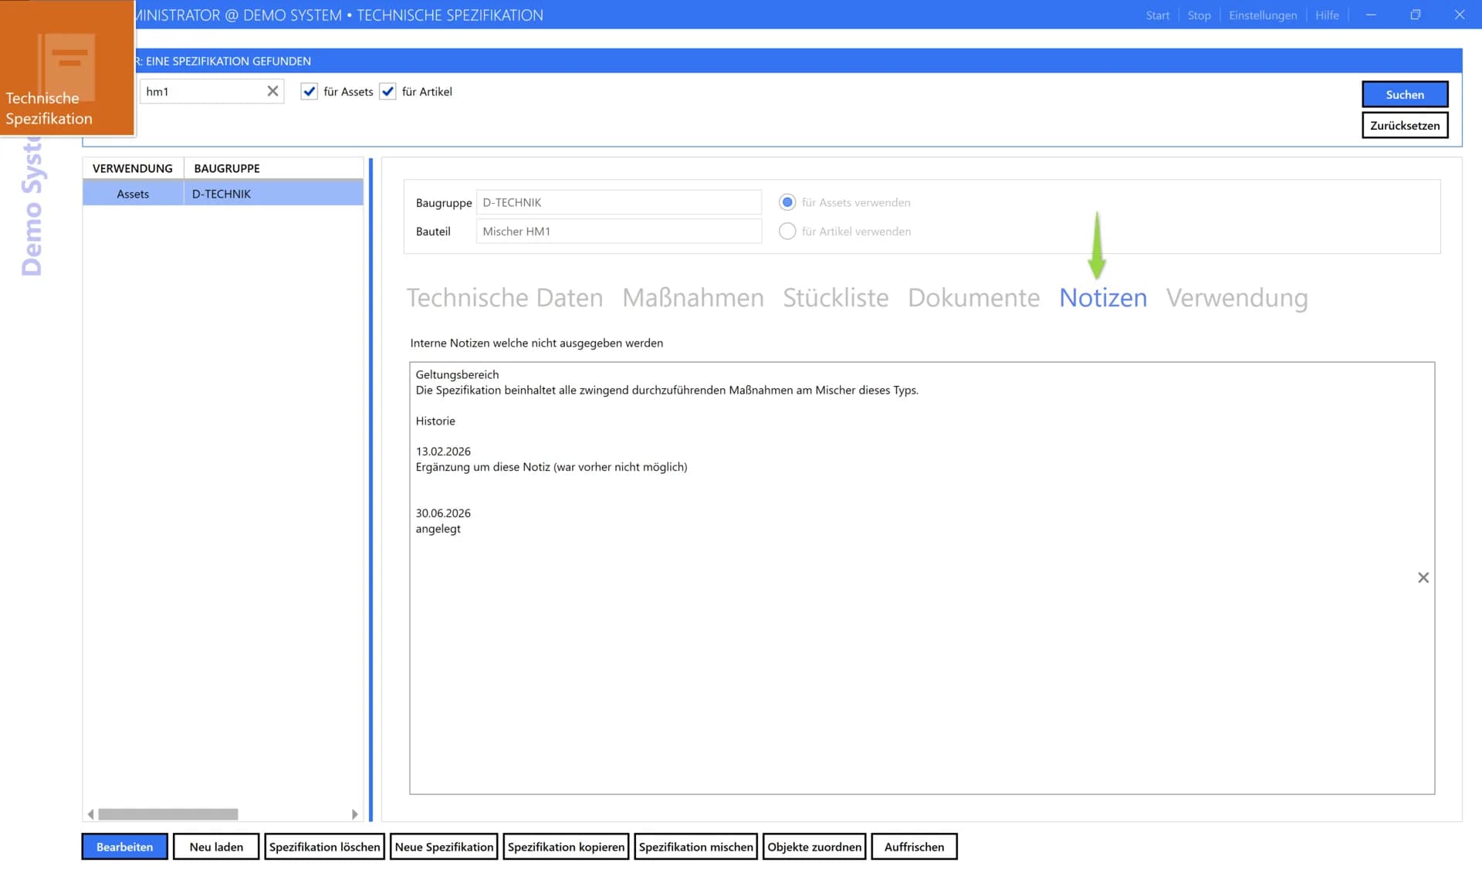This screenshot has width=1482, height=880.
Task: Open the Verwendung tab
Action: coord(1237,297)
